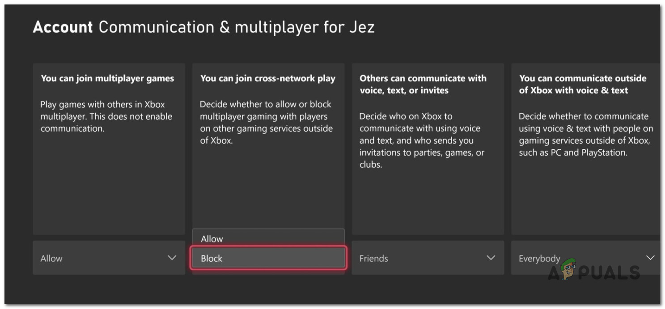Click the "Communication & multiplayer for Jez" title
This screenshot has width=665, height=309.
(x=236, y=27)
